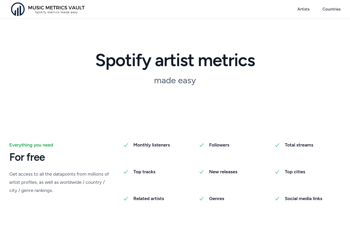Click the For free heading

point(27,157)
